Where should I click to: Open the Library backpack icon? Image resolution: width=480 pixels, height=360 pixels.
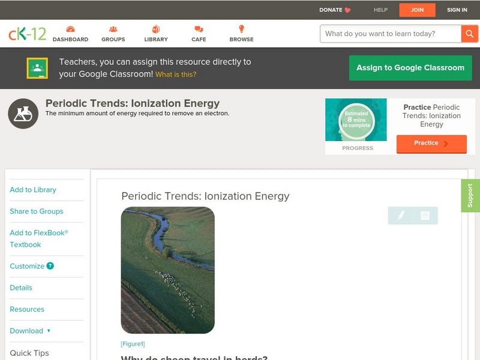click(156, 29)
